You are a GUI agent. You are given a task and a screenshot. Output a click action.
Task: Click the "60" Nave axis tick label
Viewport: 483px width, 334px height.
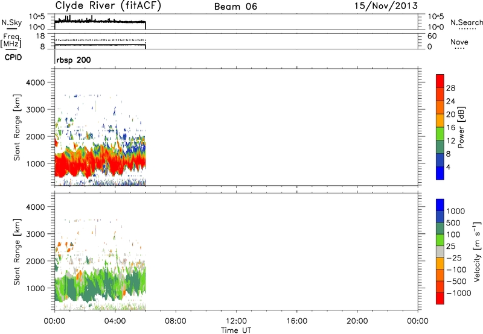432,36
